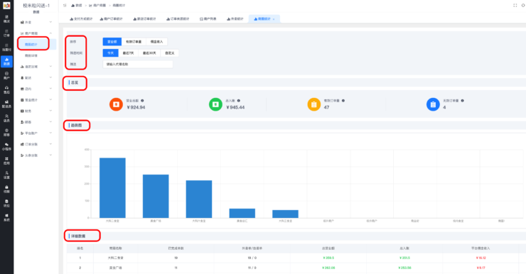Switch to the 订单来源统计 tab

178,19
